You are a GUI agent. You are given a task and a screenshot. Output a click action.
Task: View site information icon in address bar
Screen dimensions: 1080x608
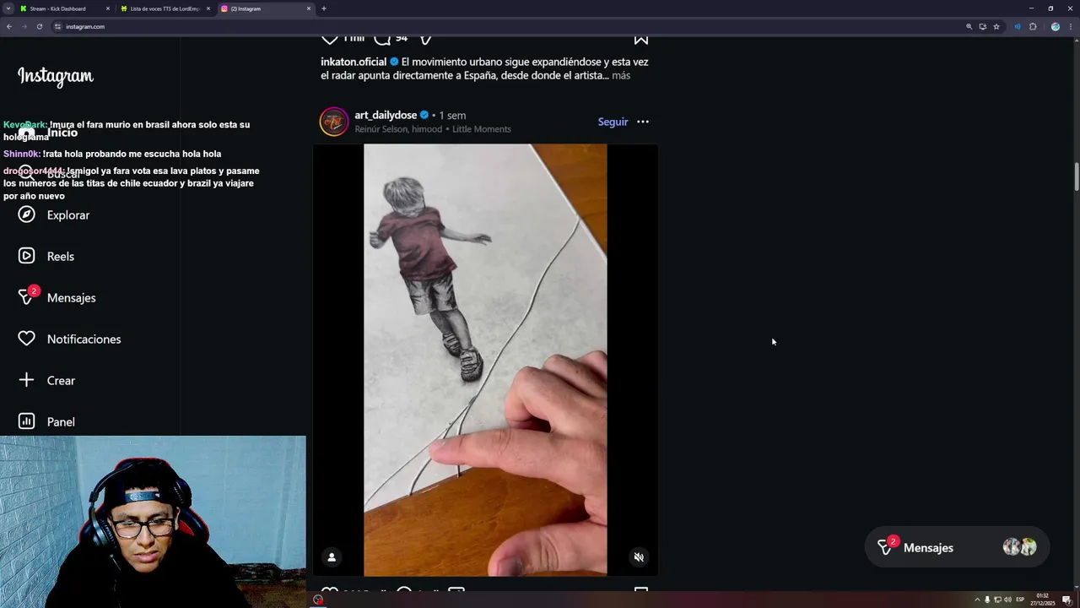[x=58, y=26]
